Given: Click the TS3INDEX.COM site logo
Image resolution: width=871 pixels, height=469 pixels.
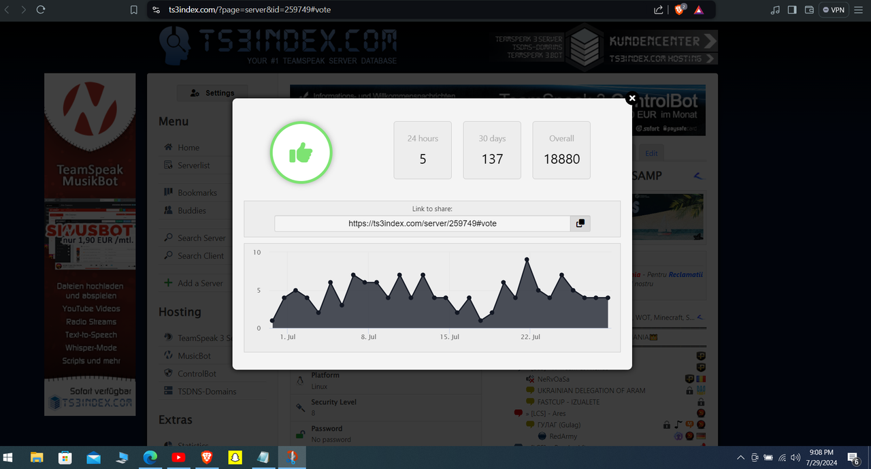Looking at the screenshot, I should pyautogui.click(x=277, y=46).
